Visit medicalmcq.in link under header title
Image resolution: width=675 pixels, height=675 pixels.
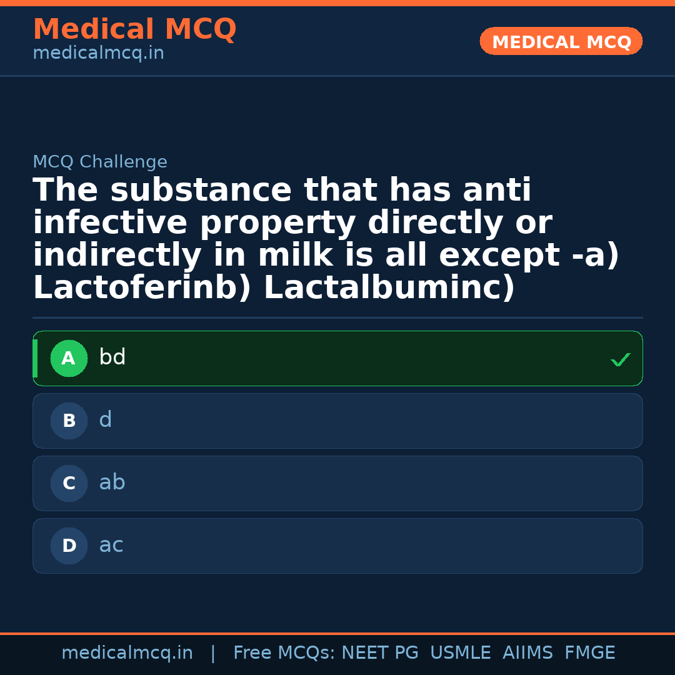pos(98,54)
